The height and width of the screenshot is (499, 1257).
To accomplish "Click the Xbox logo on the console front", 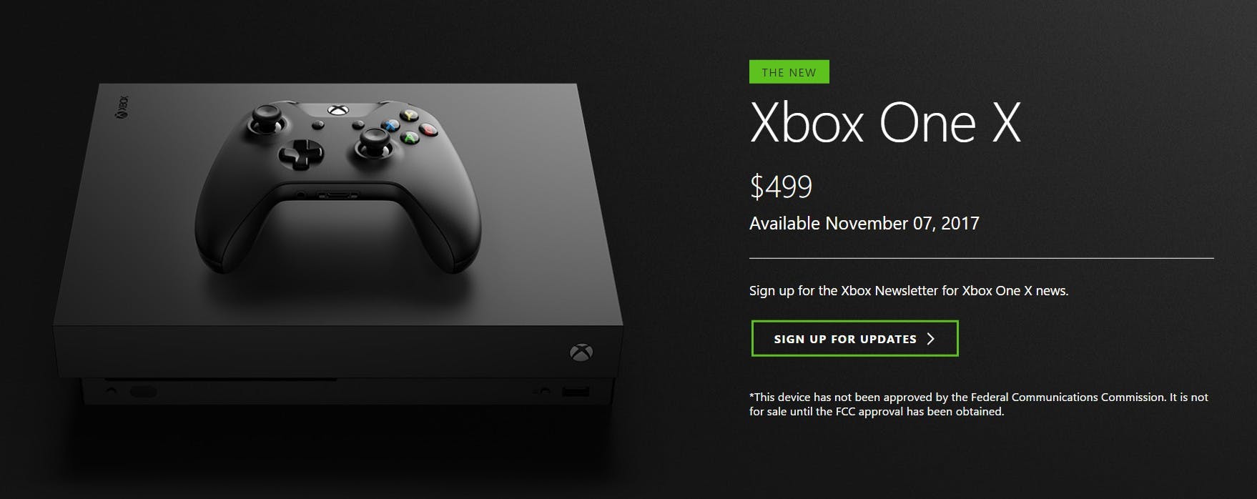I will (x=581, y=352).
